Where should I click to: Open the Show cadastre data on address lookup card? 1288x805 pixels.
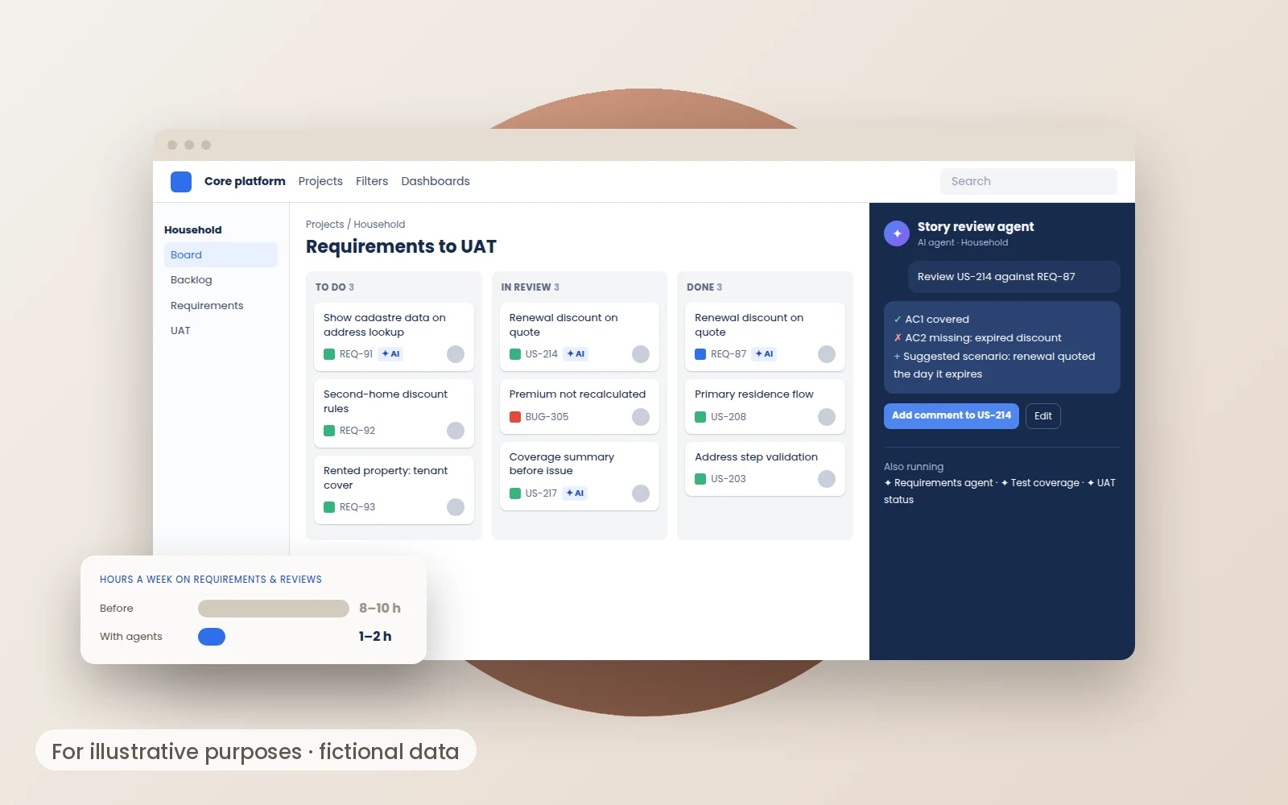(394, 337)
